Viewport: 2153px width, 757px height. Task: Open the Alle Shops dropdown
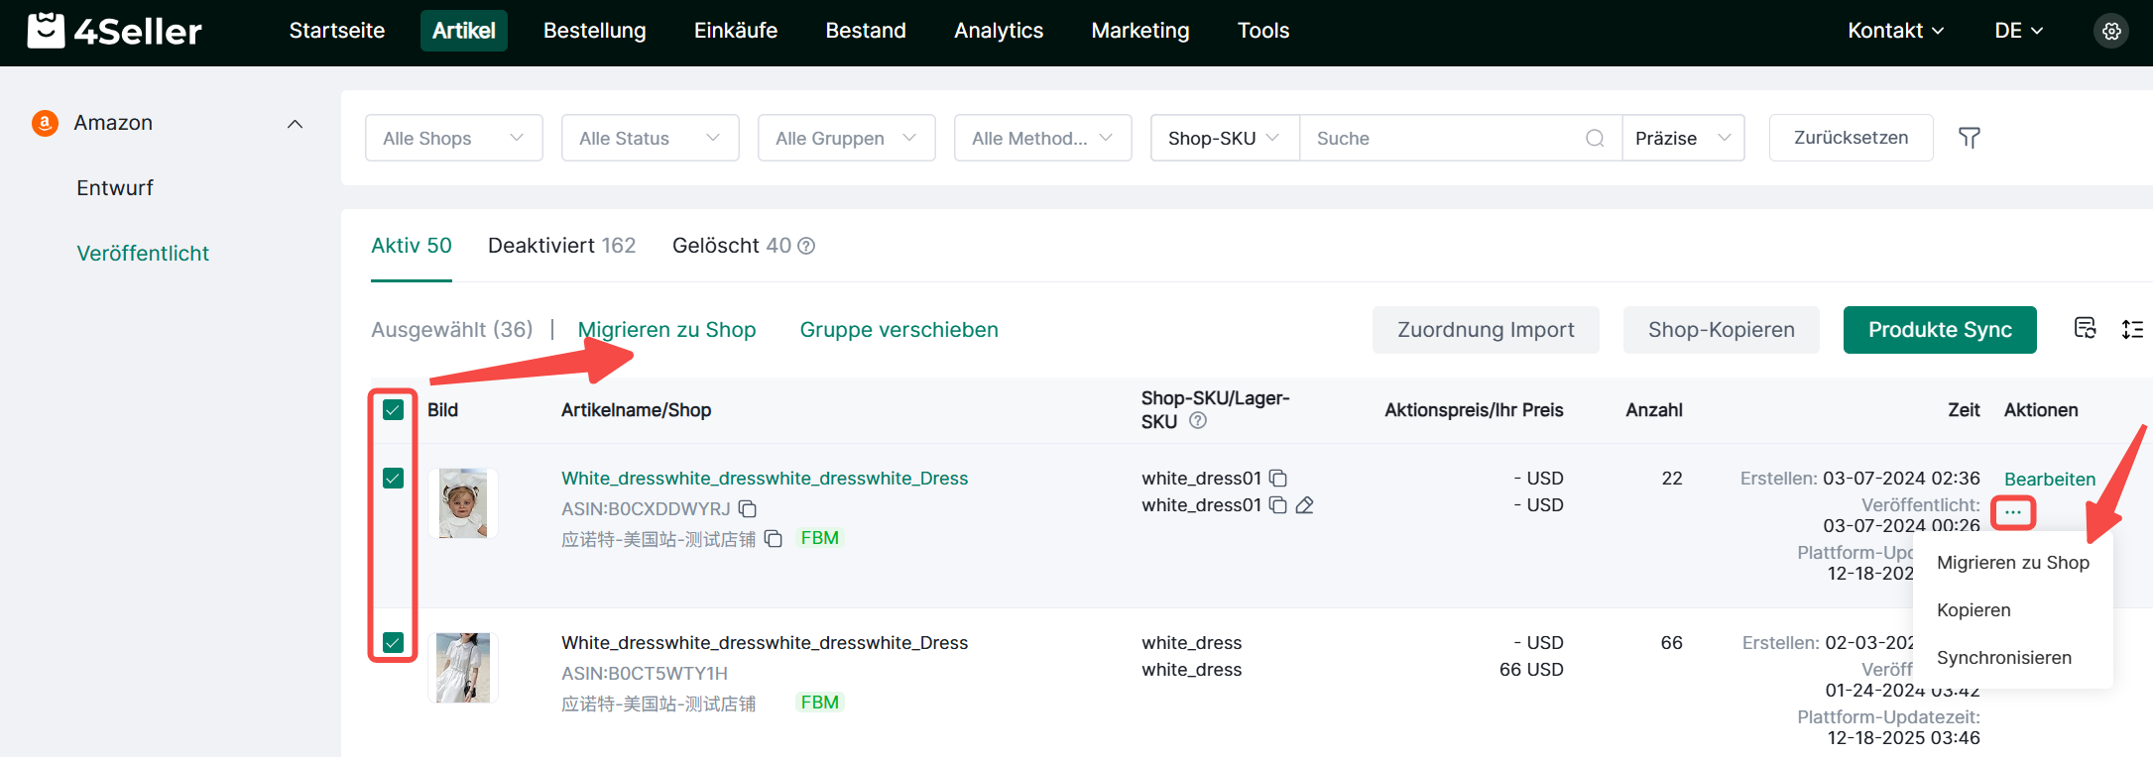(x=453, y=138)
